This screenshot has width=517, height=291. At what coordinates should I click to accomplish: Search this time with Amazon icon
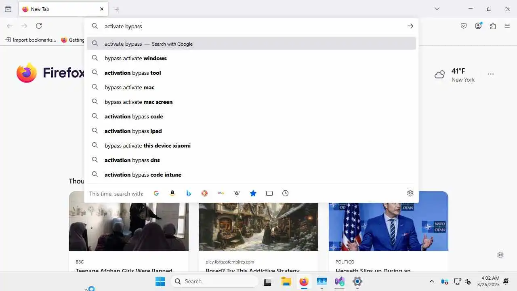pos(172,193)
